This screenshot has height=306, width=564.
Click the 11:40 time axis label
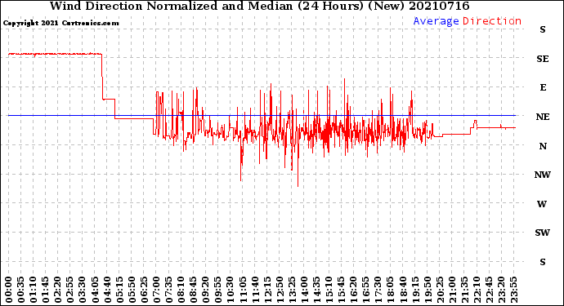point(255,290)
